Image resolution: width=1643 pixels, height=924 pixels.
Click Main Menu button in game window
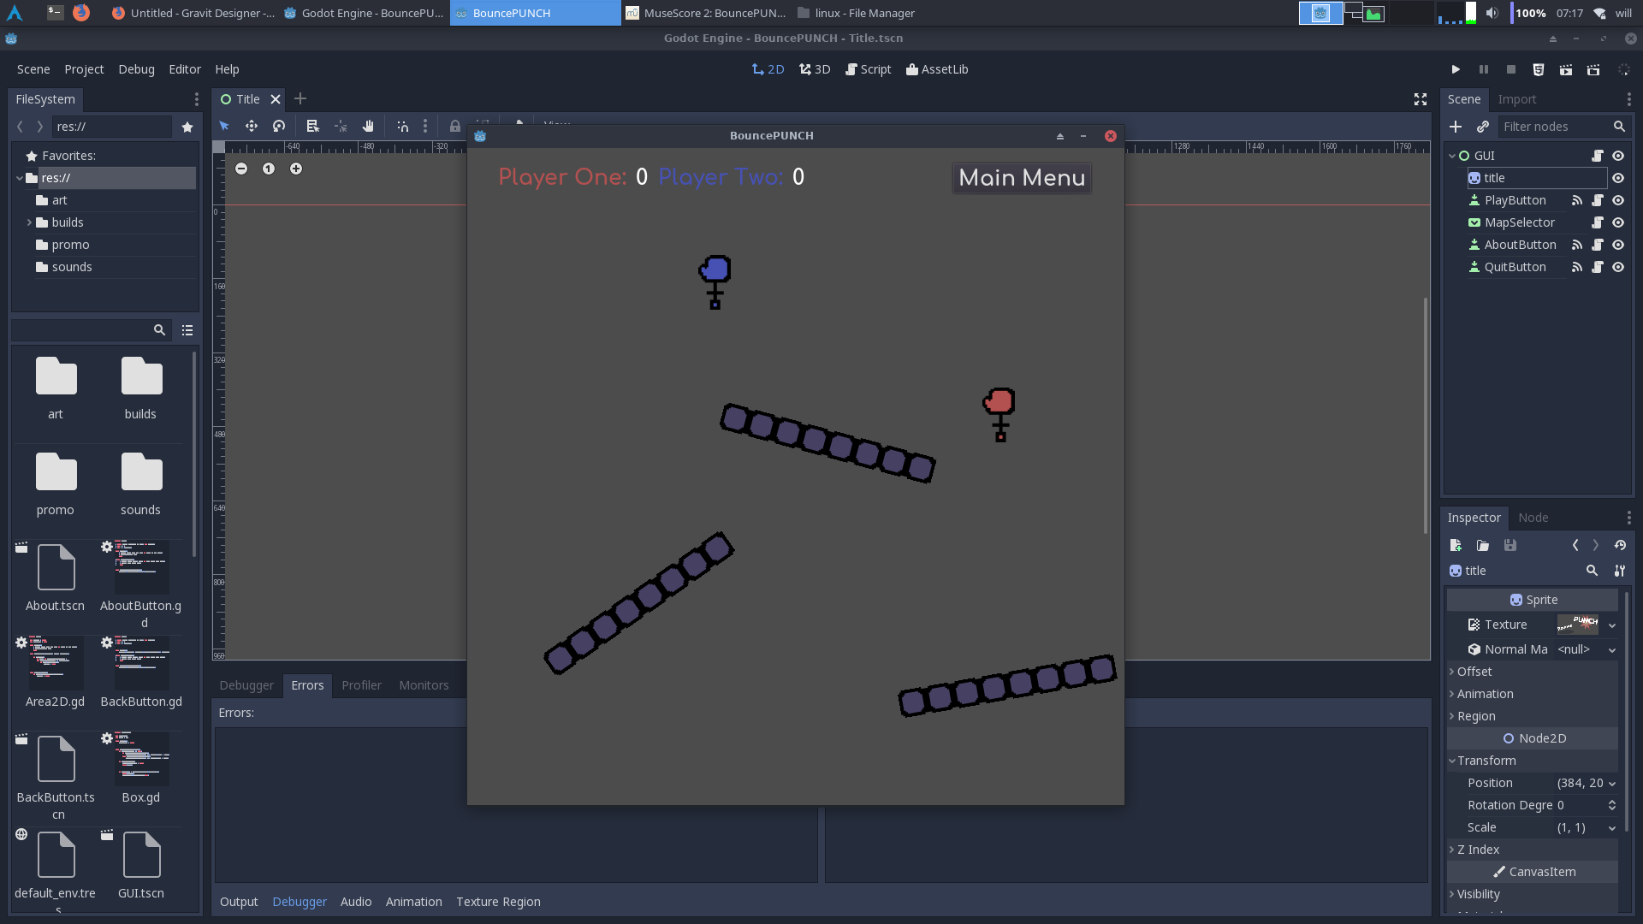1022,178
